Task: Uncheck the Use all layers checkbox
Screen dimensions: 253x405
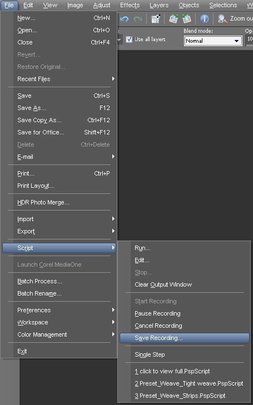Action: (x=128, y=39)
